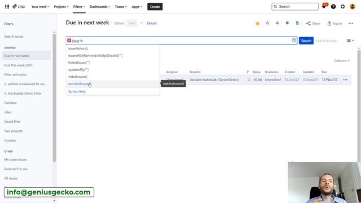The height and width of the screenshot is (203, 361).
Task: Sort by the Due column header
Action: coord(324,72)
